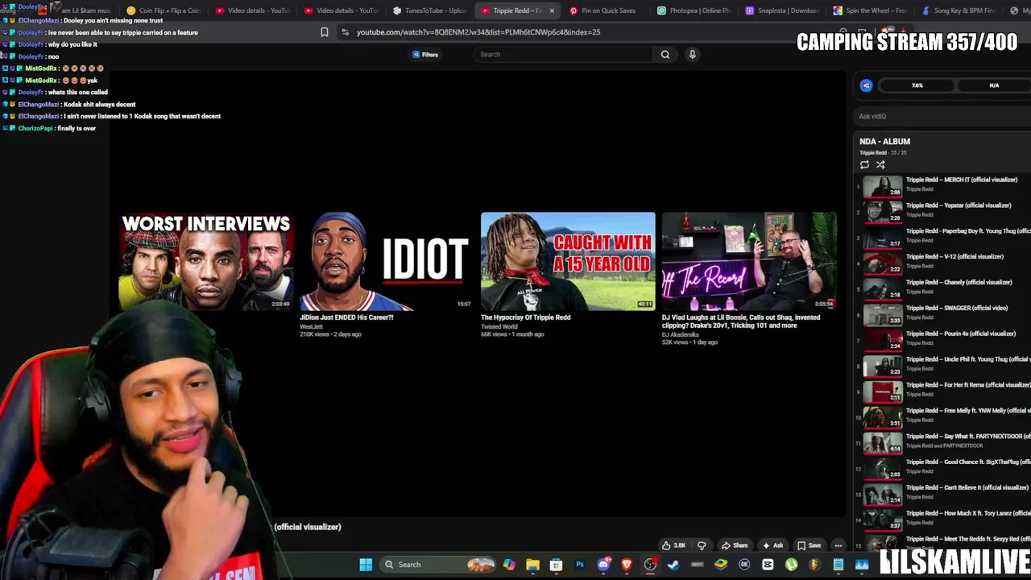Viewport: 1031px width, 580px height.
Task: Toggle loop playlist for NDA - ALBUM
Action: coord(864,164)
